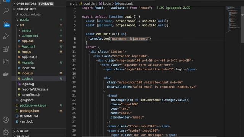Open Home.js file
The width and height of the screenshot is (244, 137).
point(39,62)
